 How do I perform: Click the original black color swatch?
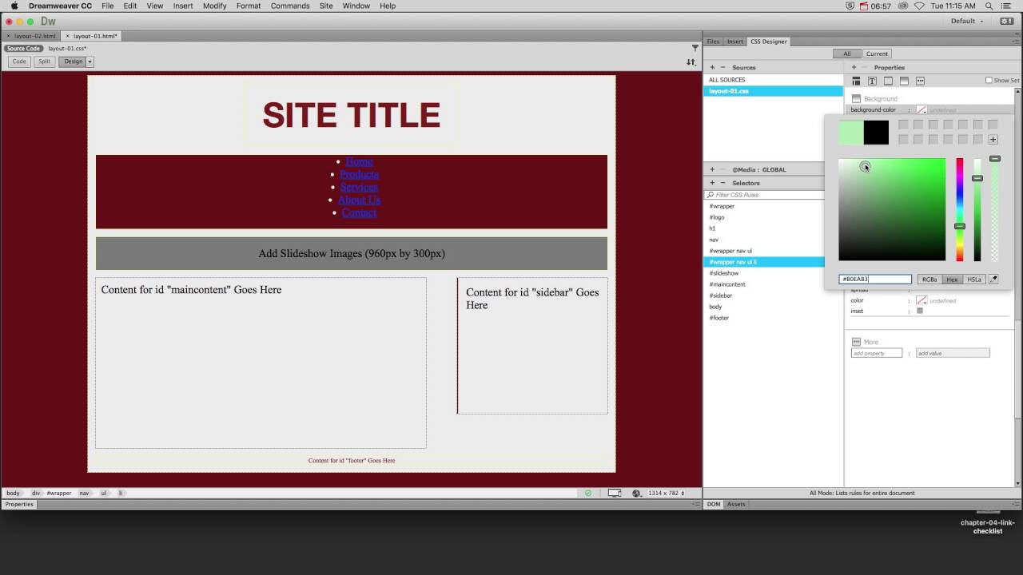click(876, 133)
